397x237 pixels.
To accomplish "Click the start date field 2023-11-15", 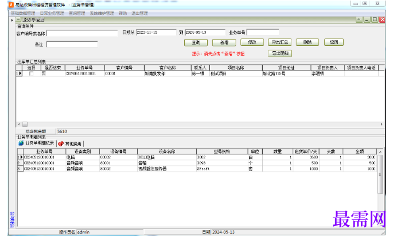I will (x=156, y=32).
